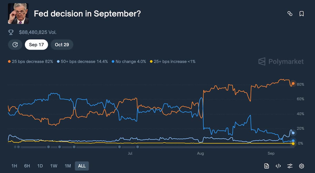Toggle the 25 bps decrease series
Viewport: 315px width, 173px height.
coord(30,61)
